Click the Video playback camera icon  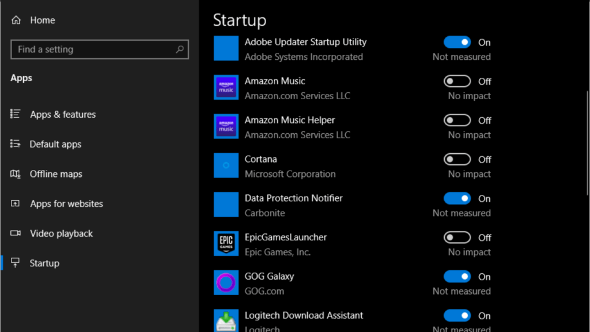(15, 233)
